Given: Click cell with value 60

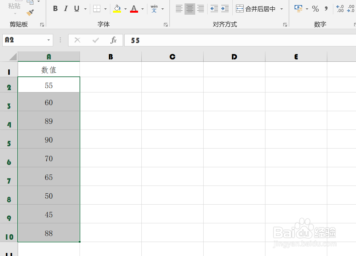Looking at the screenshot, I should coord(49,101).
